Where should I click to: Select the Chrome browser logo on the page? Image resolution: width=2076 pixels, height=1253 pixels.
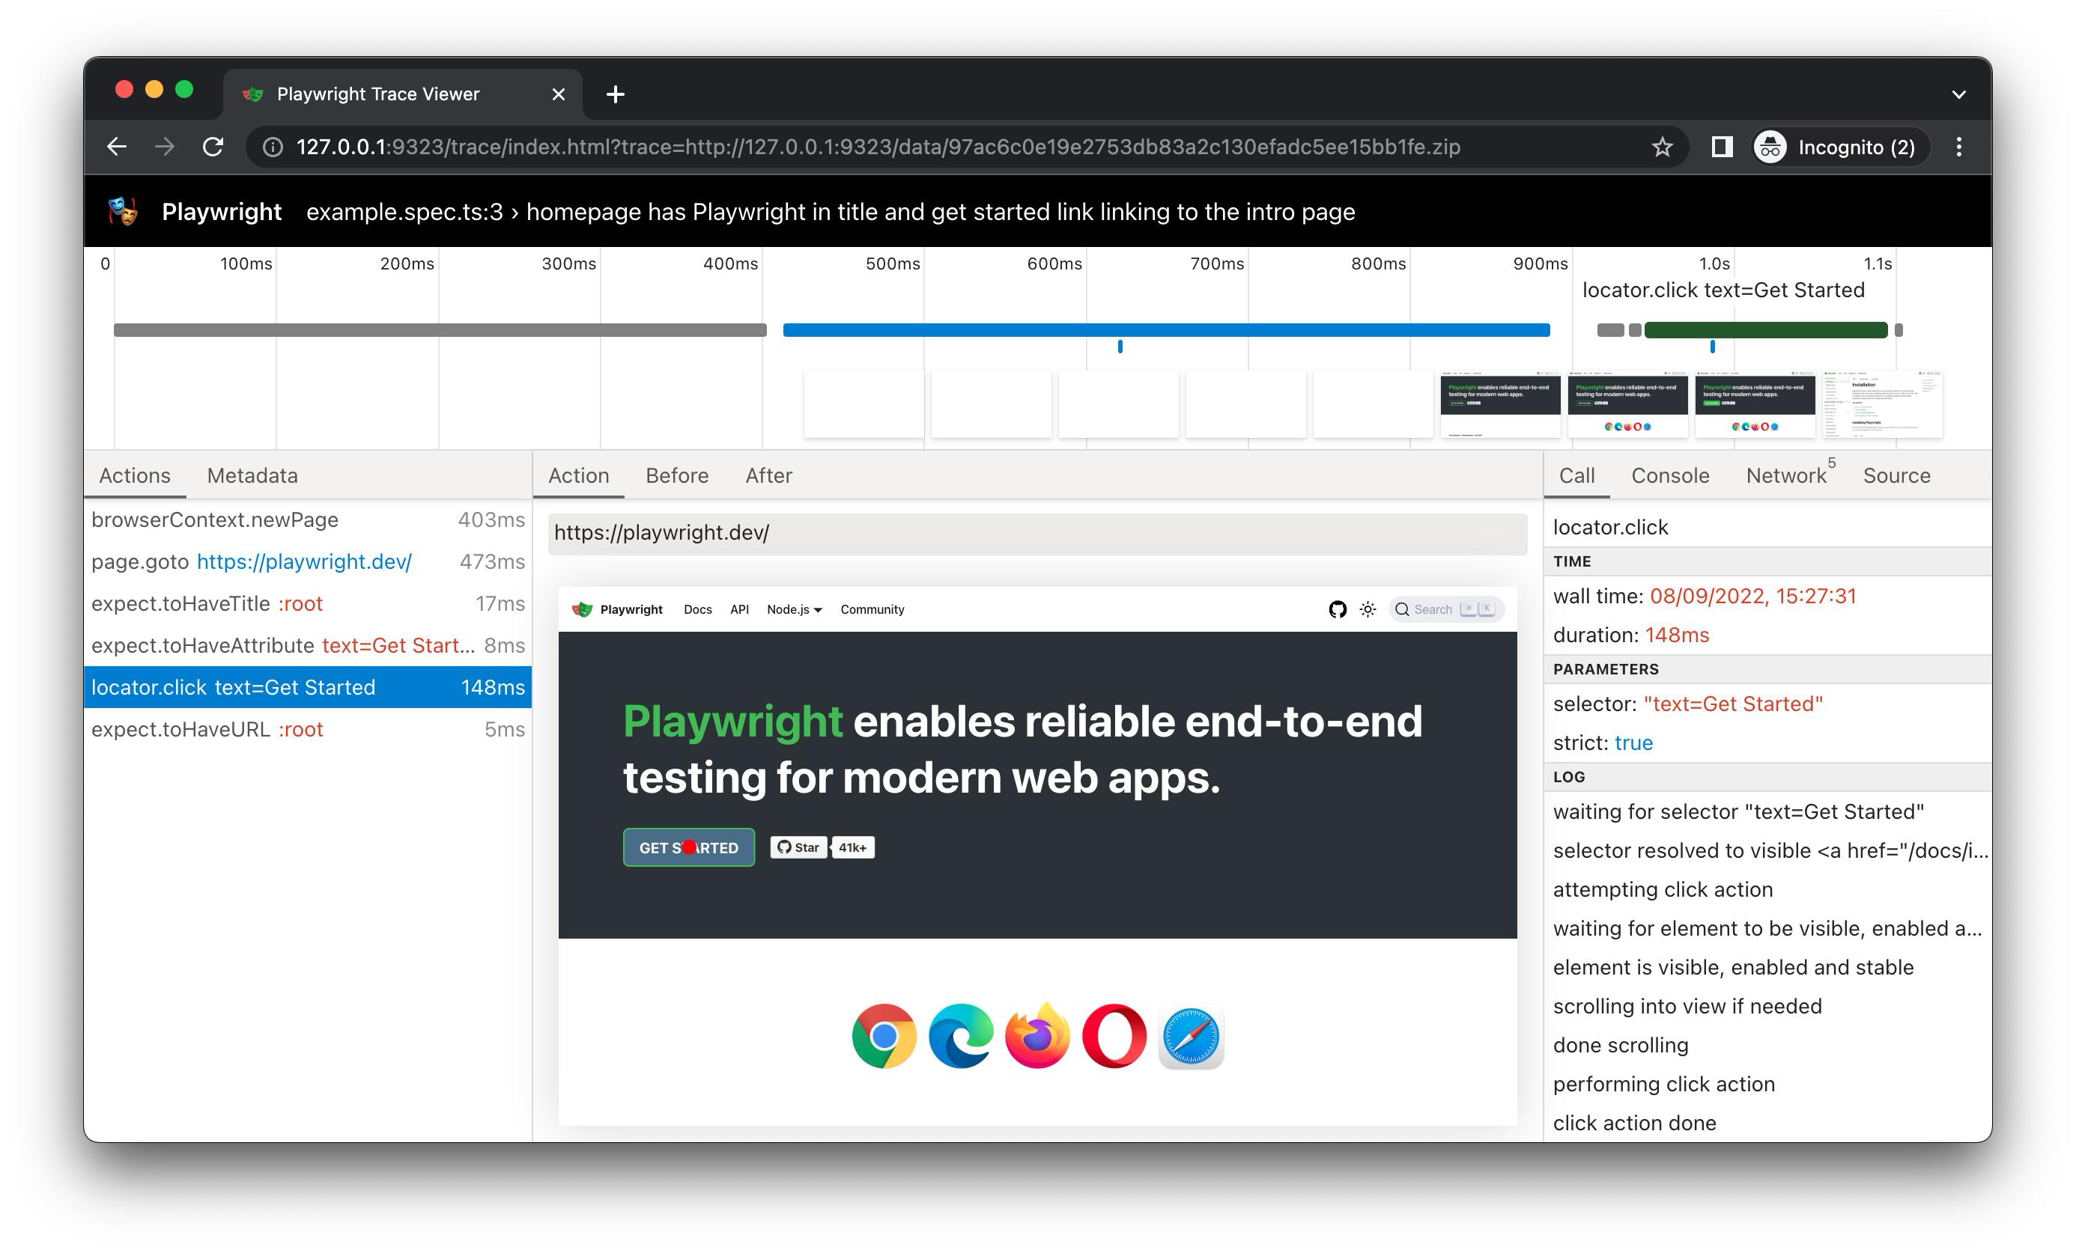(884, 1037)
